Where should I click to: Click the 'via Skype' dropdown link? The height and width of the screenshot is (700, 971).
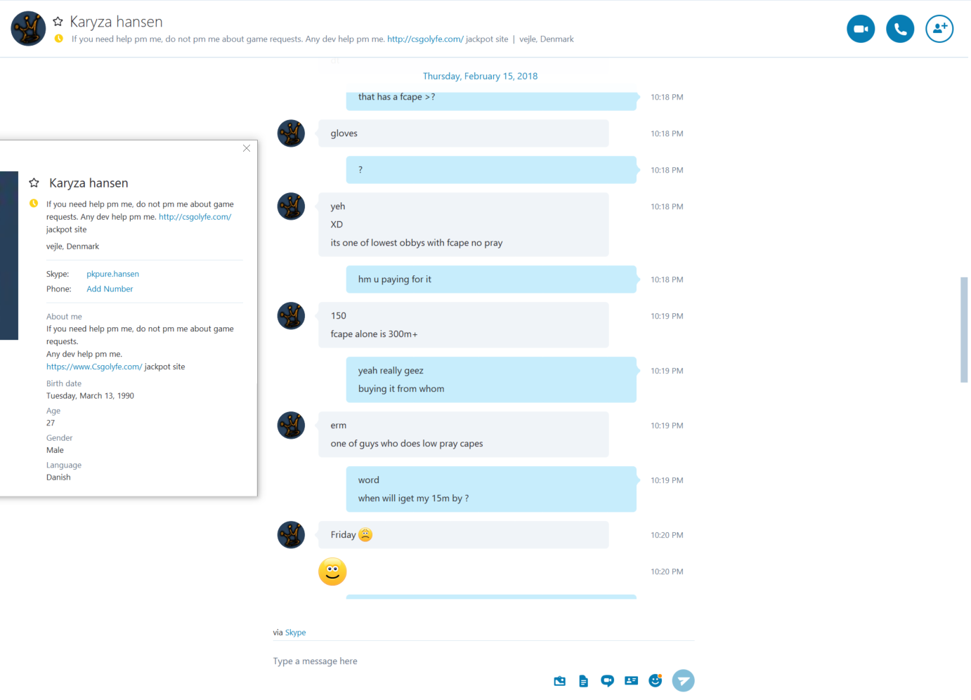tap(295, 633)
